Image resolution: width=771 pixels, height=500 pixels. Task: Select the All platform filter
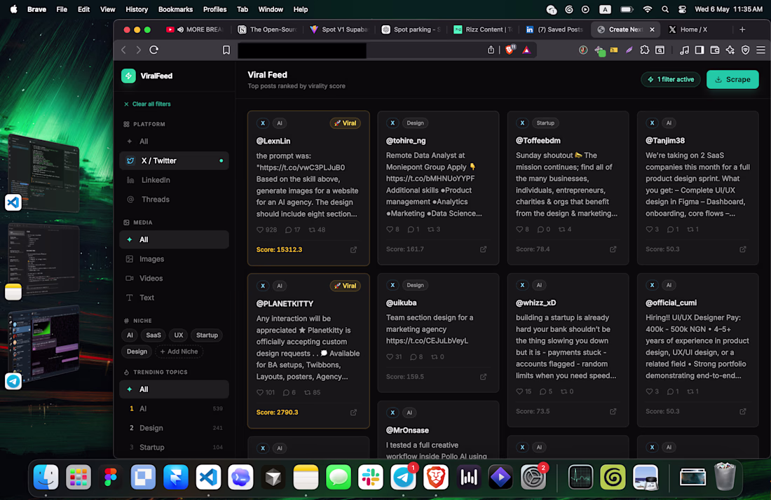(x=174, y=141)
